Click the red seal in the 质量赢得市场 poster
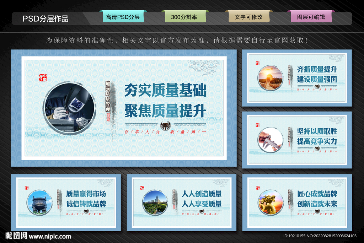This screenshot has width=364, height=243. pos(26,188)
